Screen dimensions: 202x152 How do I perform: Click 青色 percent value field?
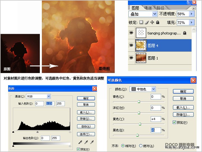(156, 97)
